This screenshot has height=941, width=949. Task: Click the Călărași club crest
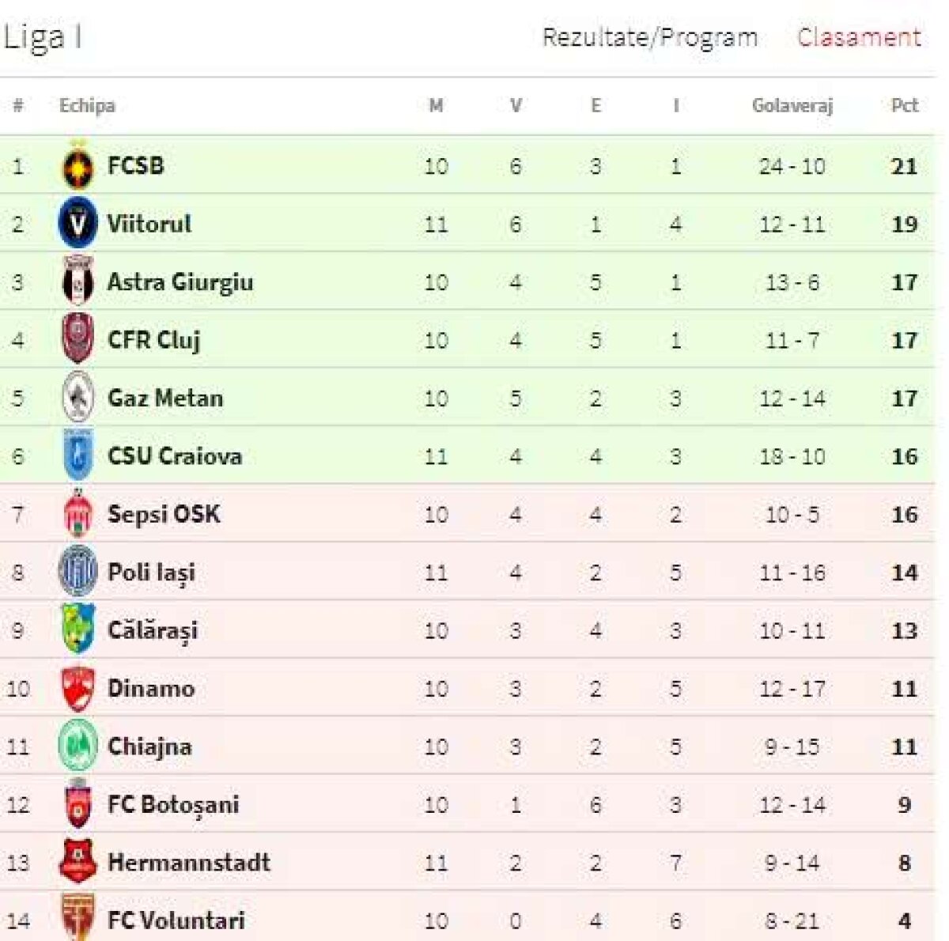click(78, 629)
